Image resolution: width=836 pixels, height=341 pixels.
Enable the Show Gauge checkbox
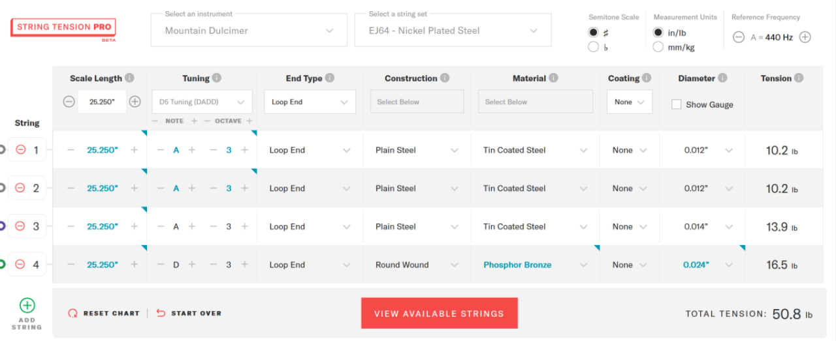677,104
